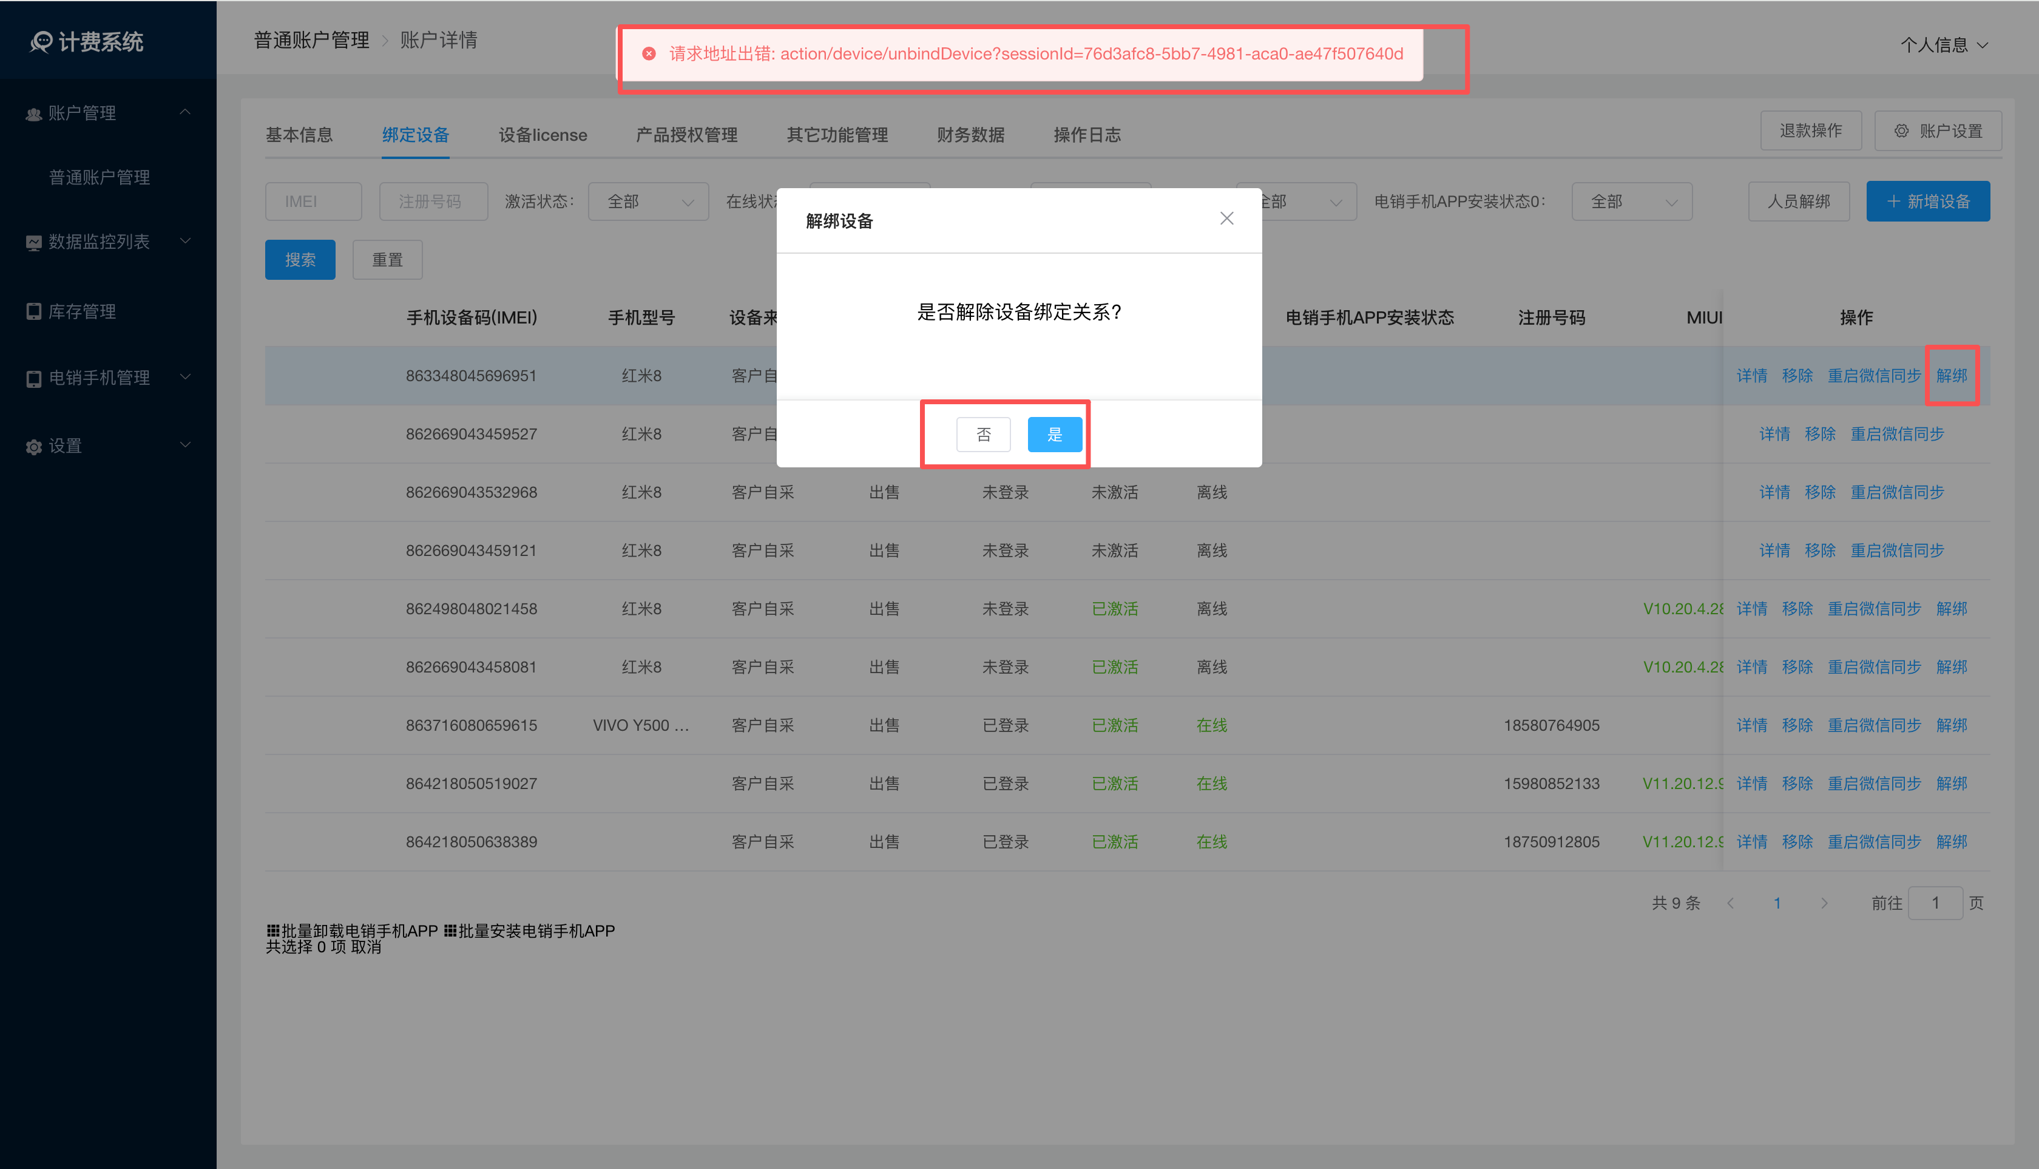Click the 账户管理 sidebar icon
Viewport: 2039px width, 1169px height.
coord(34,114)
